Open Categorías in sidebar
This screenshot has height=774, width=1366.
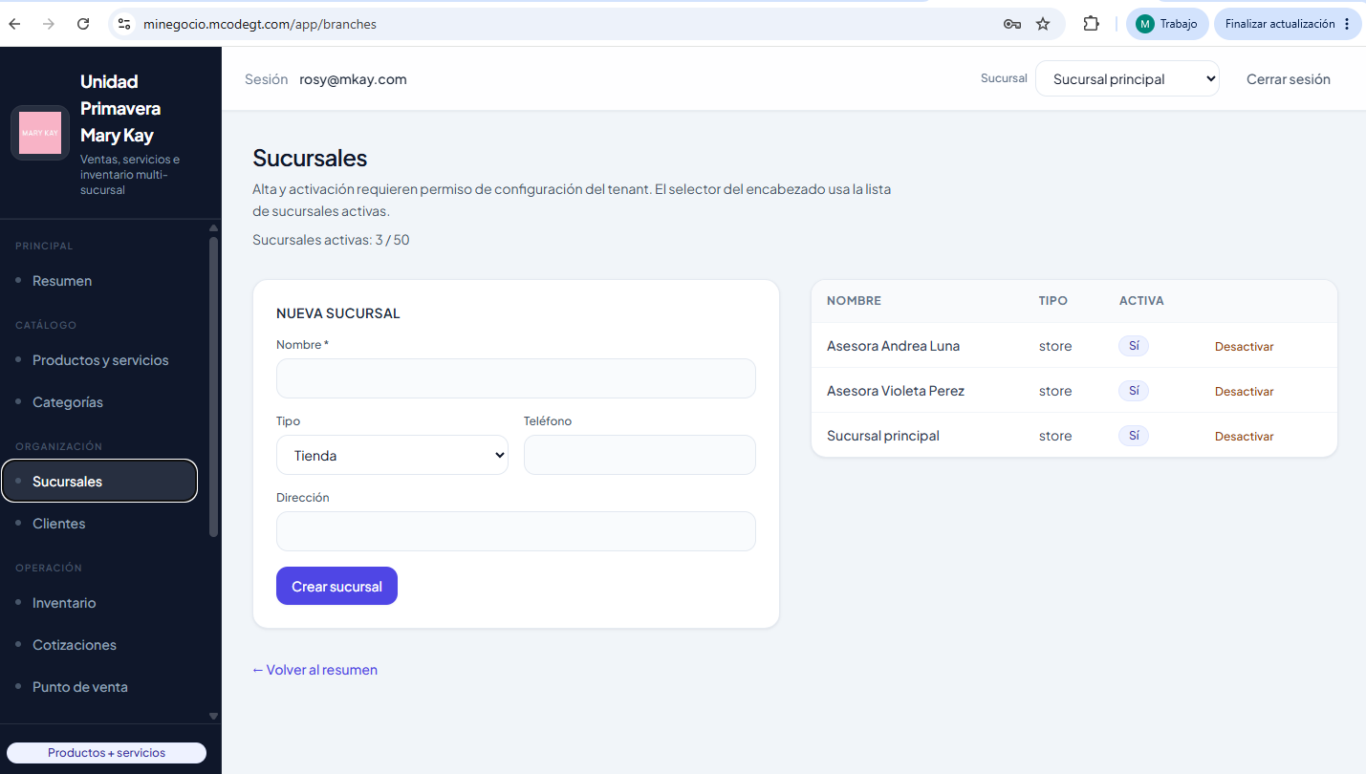pos(99,402)
